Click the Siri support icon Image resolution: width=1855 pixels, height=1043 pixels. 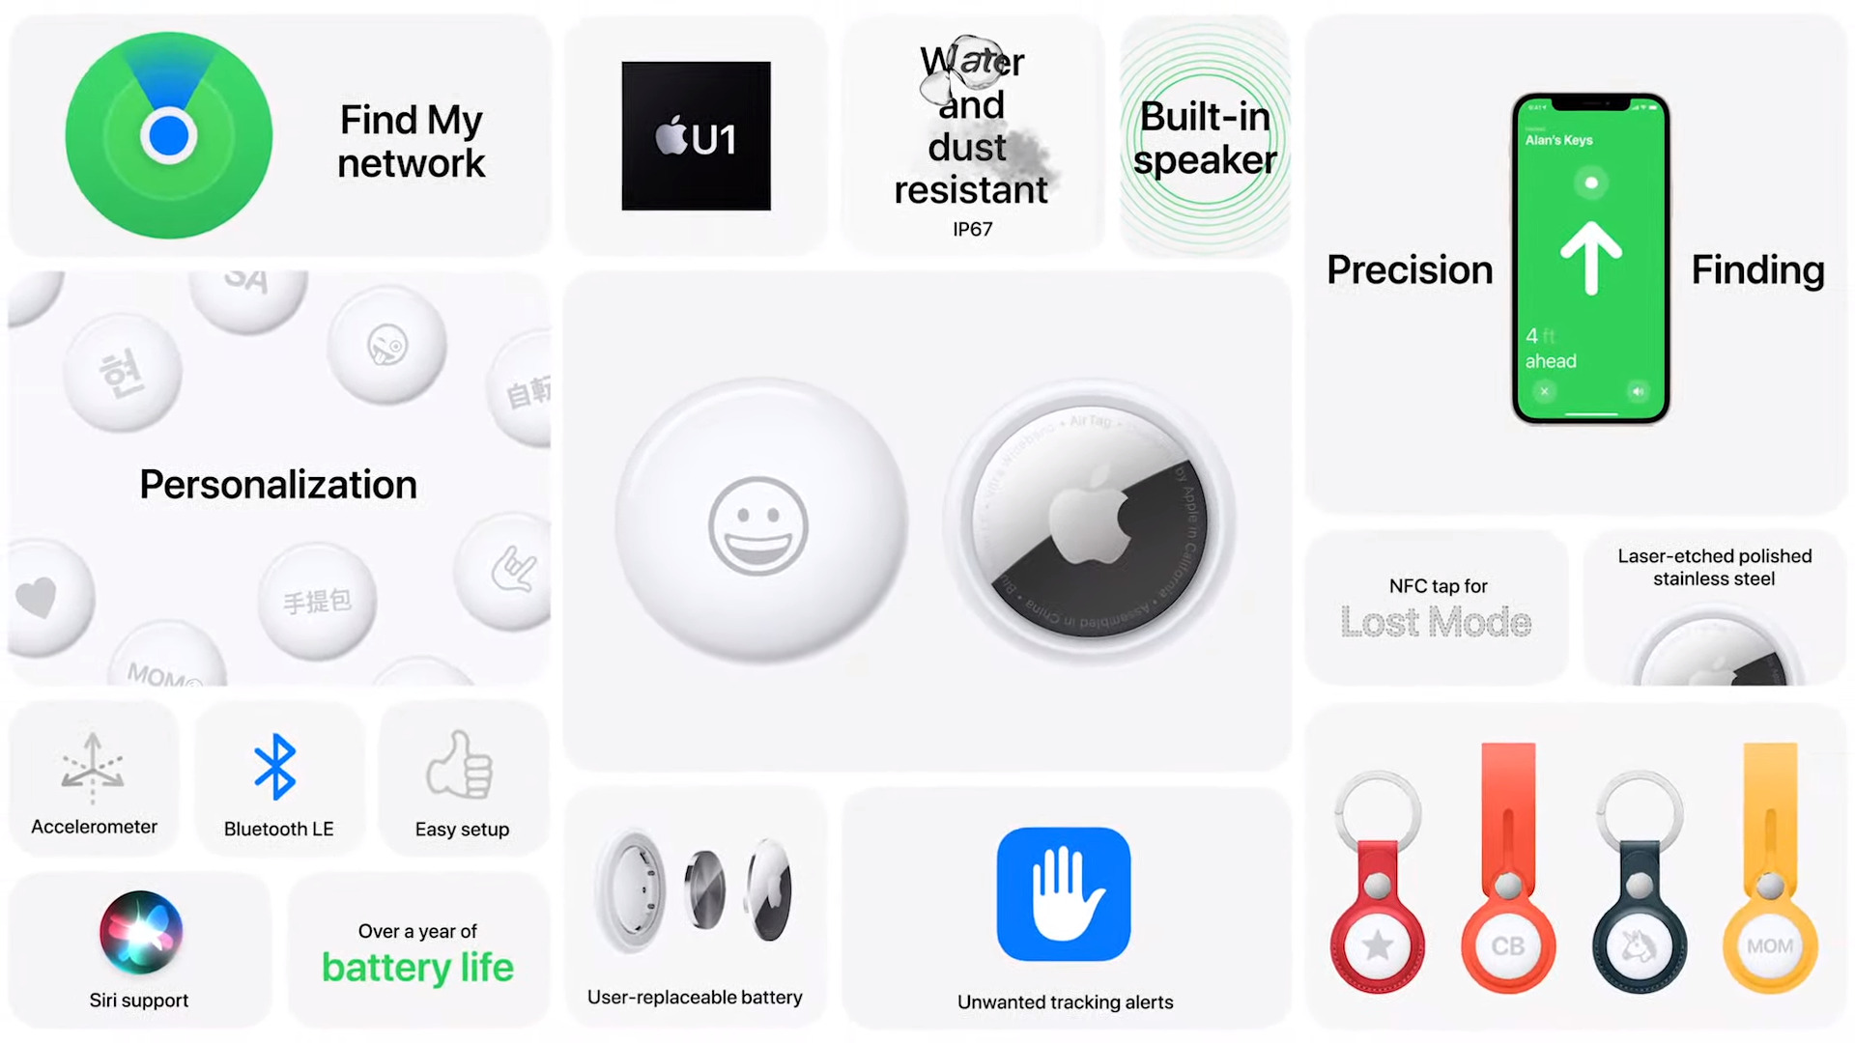(140, 930)
